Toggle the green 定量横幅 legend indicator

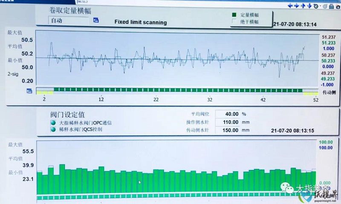click(234, 15)
